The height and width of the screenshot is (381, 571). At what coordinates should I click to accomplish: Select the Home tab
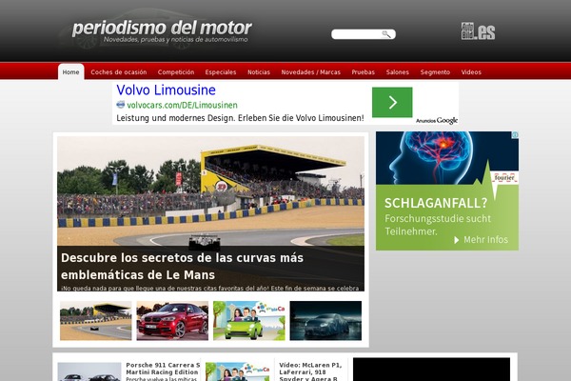(70, 71)
